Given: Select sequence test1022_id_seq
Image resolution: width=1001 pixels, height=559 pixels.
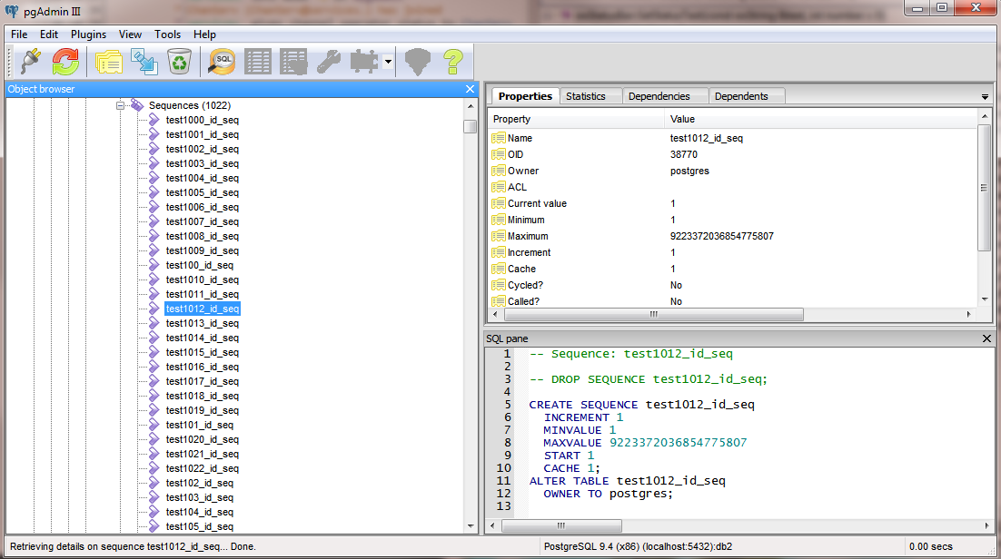Looking at the screenshot, I should coord(203,468).
